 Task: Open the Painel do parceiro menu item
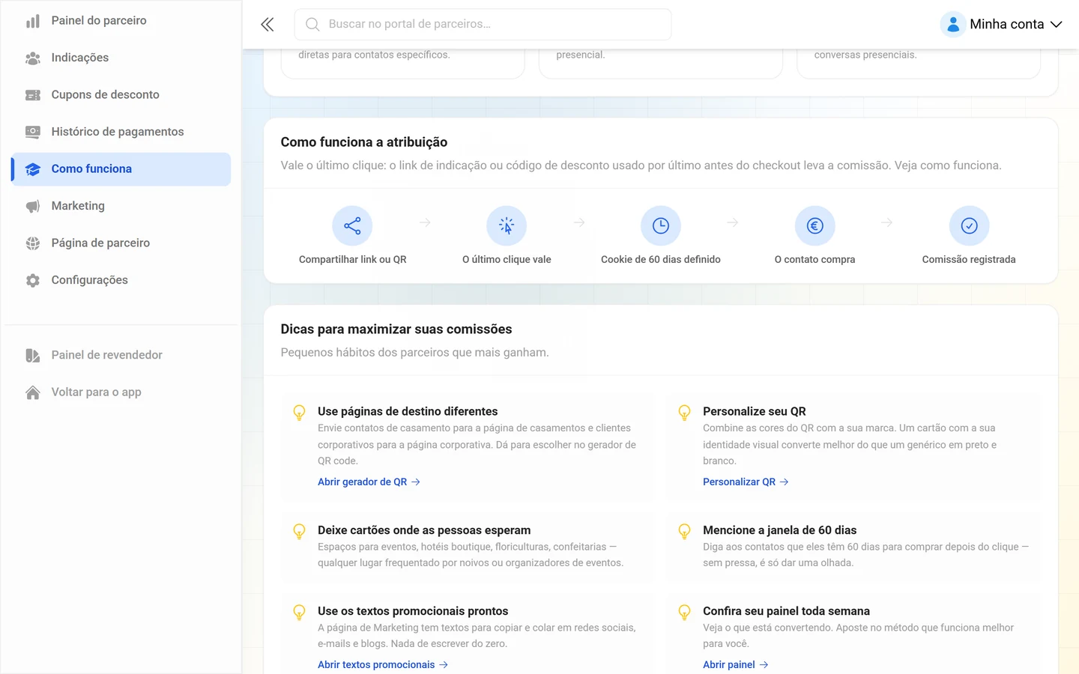(x=121, y=21)
